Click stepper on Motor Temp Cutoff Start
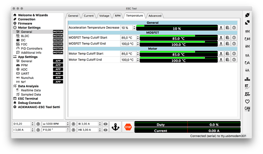This screenshot has width=263, height=154. coord(138,54)
